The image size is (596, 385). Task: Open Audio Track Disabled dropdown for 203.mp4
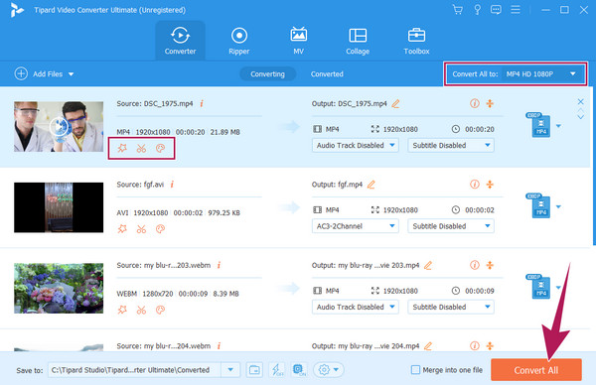pos(356,307)
